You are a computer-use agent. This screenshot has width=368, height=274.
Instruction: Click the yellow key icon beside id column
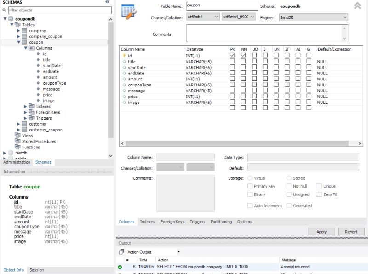(x=124, y=55)
